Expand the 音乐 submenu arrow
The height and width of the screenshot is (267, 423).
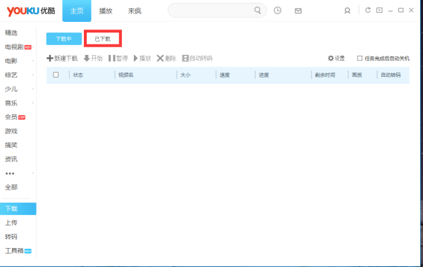coord(33,103)
